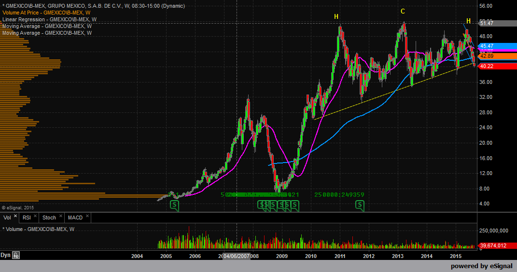Image resolution: width=517 pixels, height=272 pixels.
Task: Select the Linear Regression study label
Action: 49,19
